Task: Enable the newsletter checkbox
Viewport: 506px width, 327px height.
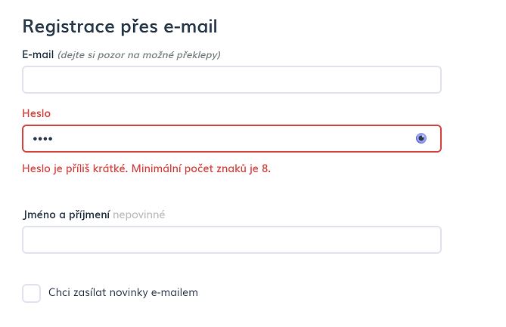Action: pos(31,293)
